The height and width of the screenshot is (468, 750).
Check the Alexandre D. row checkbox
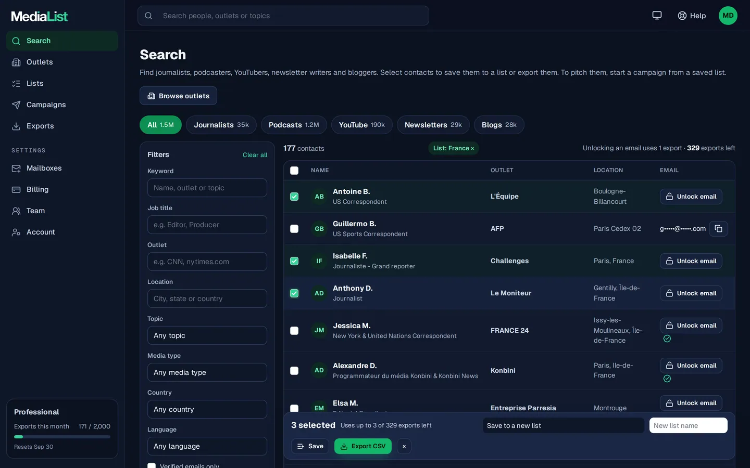point(294,371)
